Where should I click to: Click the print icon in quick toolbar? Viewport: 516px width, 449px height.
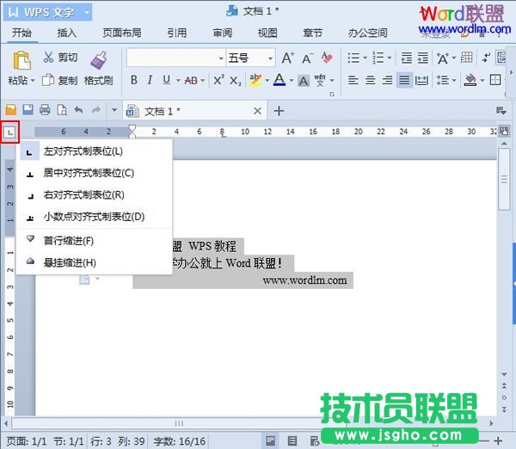pos(45,110)
